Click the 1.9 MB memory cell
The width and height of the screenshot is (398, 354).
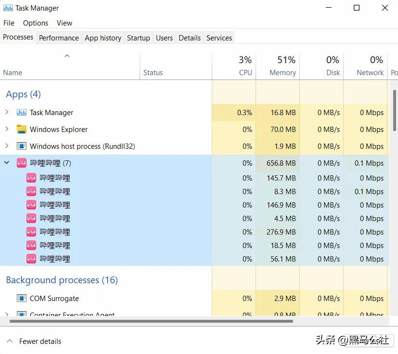click(x=278, y=146)
